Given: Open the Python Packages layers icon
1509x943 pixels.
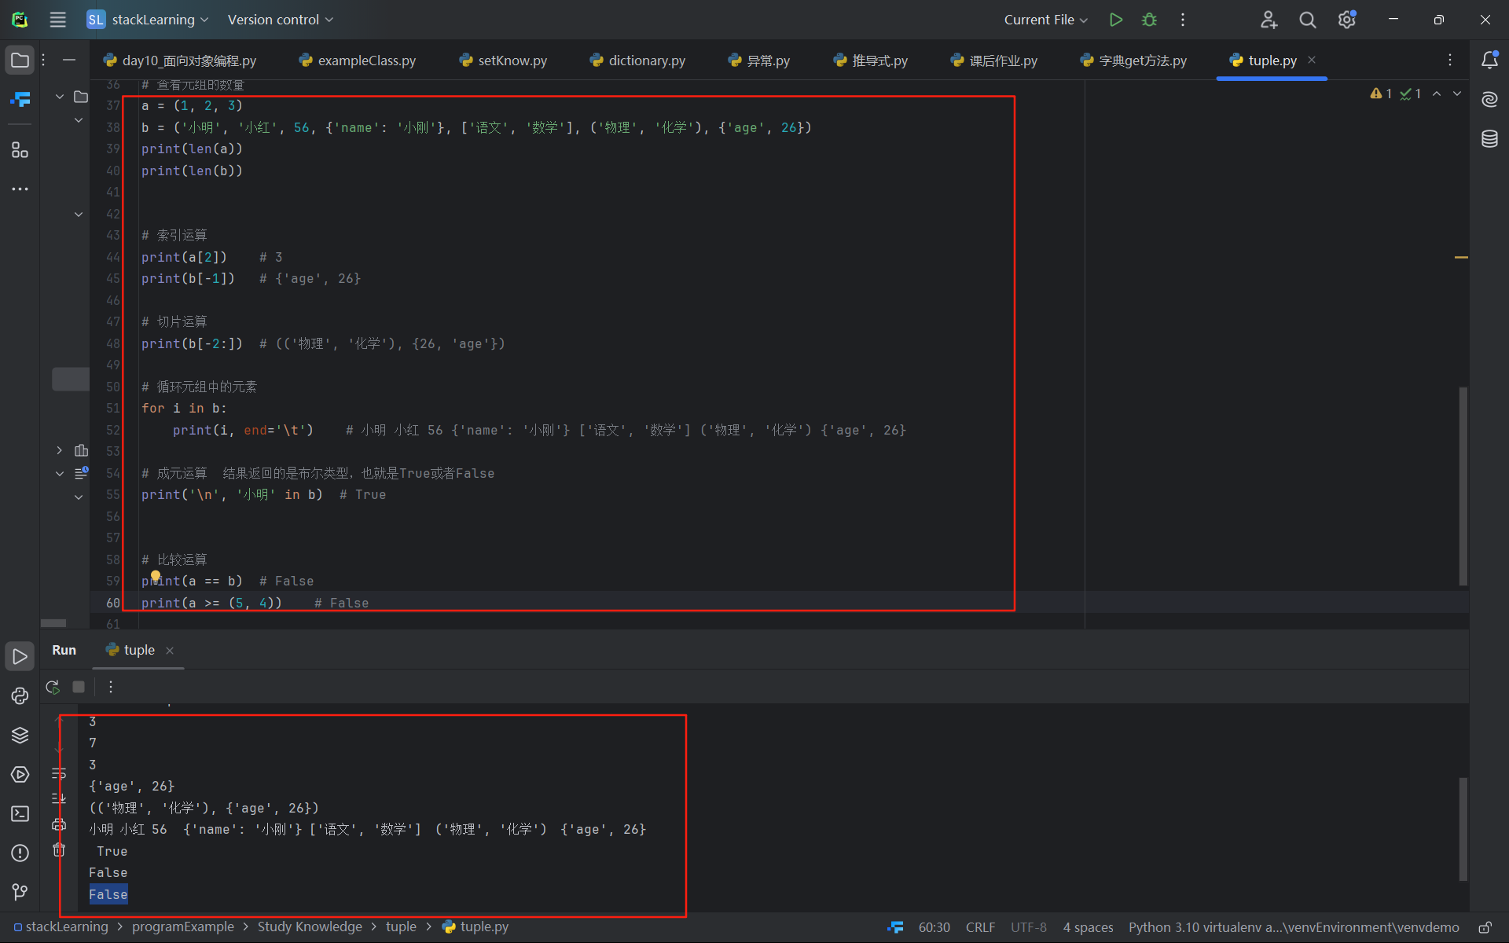Looking at the screenshot, I should point(20,735).
